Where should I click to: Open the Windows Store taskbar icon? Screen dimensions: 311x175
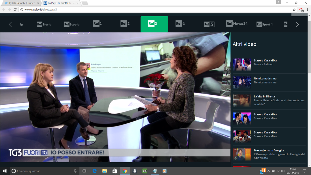coord(115,171)
